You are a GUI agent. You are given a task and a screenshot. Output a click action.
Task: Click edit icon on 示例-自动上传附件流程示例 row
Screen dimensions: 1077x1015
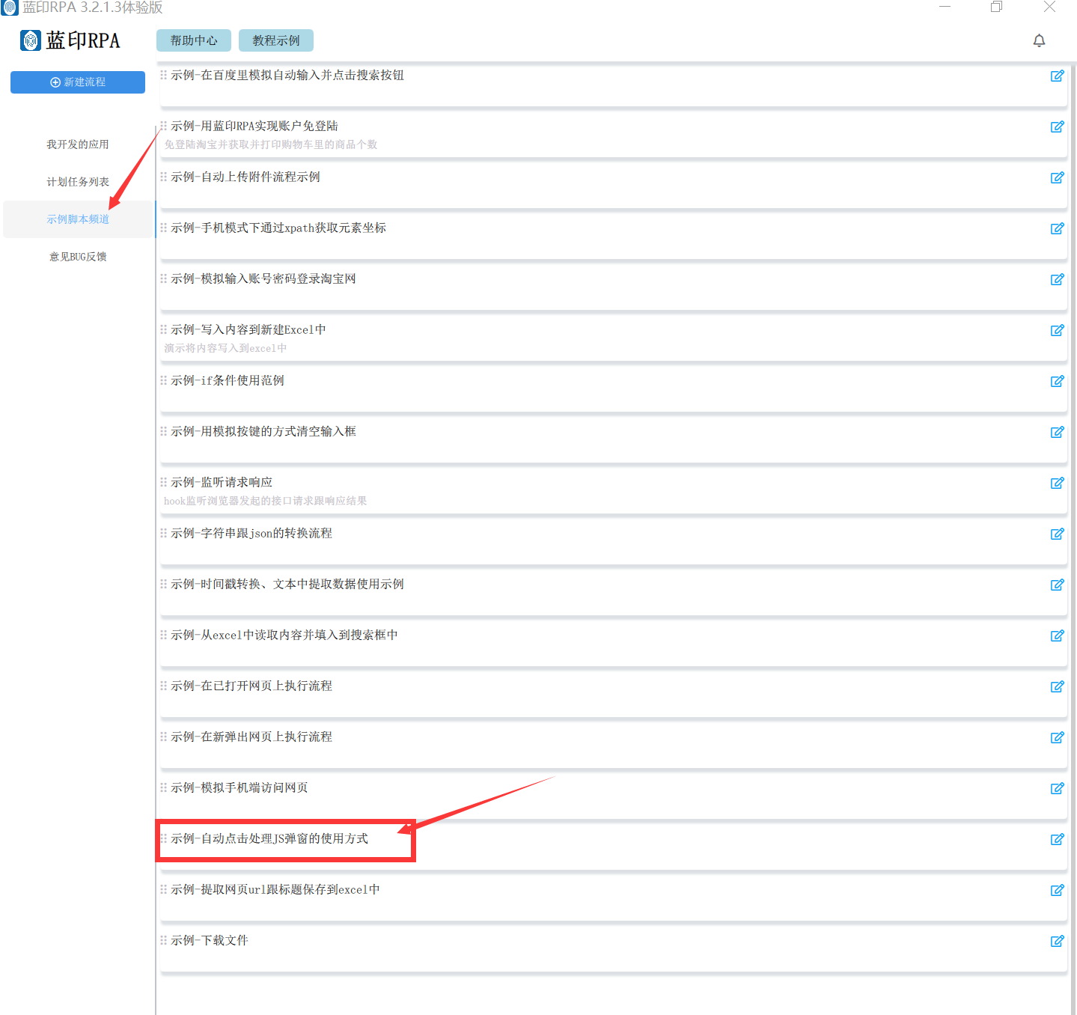[1057, 177]
